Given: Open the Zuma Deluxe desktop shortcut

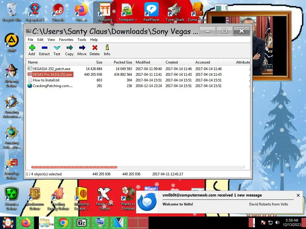Looking at the screenshot, I should click(197, 12).
